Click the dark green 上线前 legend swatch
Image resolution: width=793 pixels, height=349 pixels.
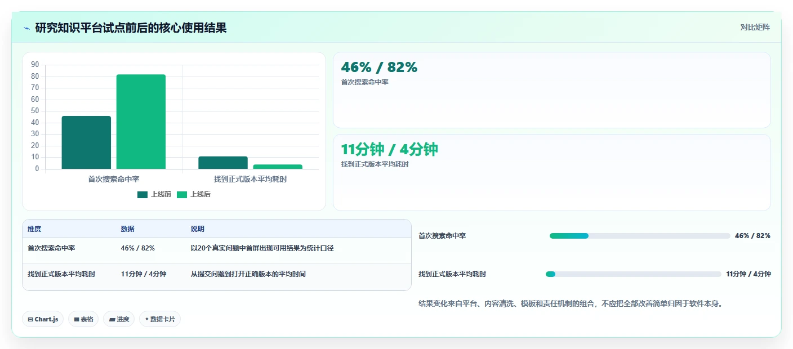coord(142,195)
